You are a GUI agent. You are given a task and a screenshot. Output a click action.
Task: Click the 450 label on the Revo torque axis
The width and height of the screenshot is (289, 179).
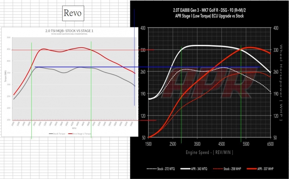pyautogui.click(x=9, y=49)
